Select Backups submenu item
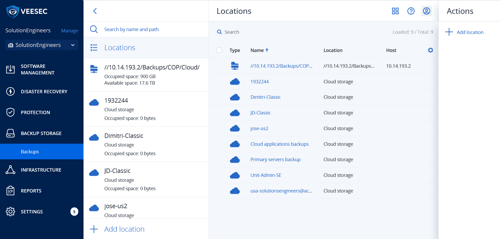 pyautogui.click(x=42, y=151)
